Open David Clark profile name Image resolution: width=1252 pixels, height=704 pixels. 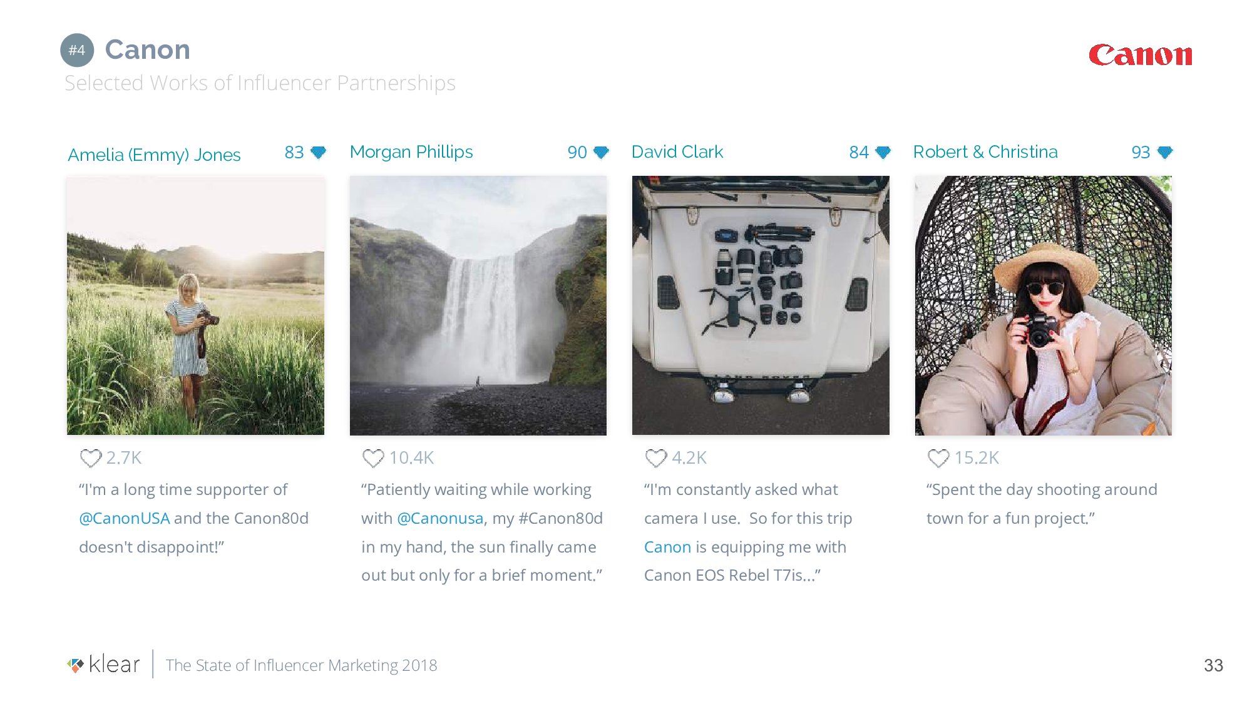click(x=677, y=152)
